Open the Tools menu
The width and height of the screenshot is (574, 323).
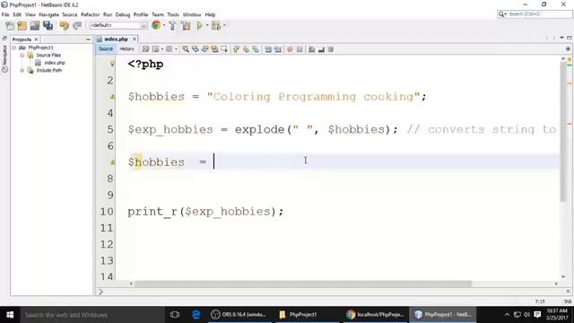173,14
